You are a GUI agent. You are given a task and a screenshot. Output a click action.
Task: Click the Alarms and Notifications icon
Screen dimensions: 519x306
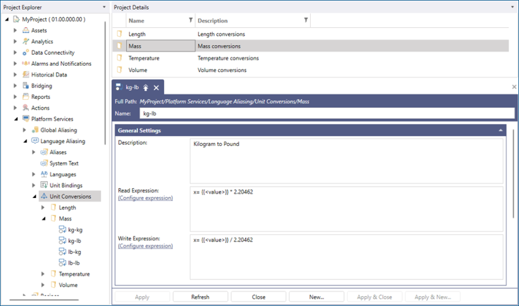25,64
